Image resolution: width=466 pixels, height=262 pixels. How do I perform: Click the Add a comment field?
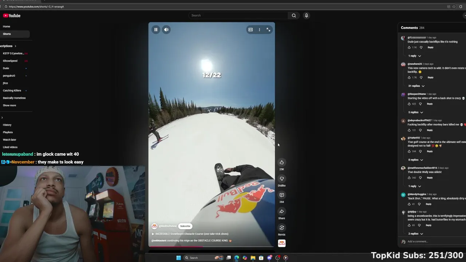437,242
